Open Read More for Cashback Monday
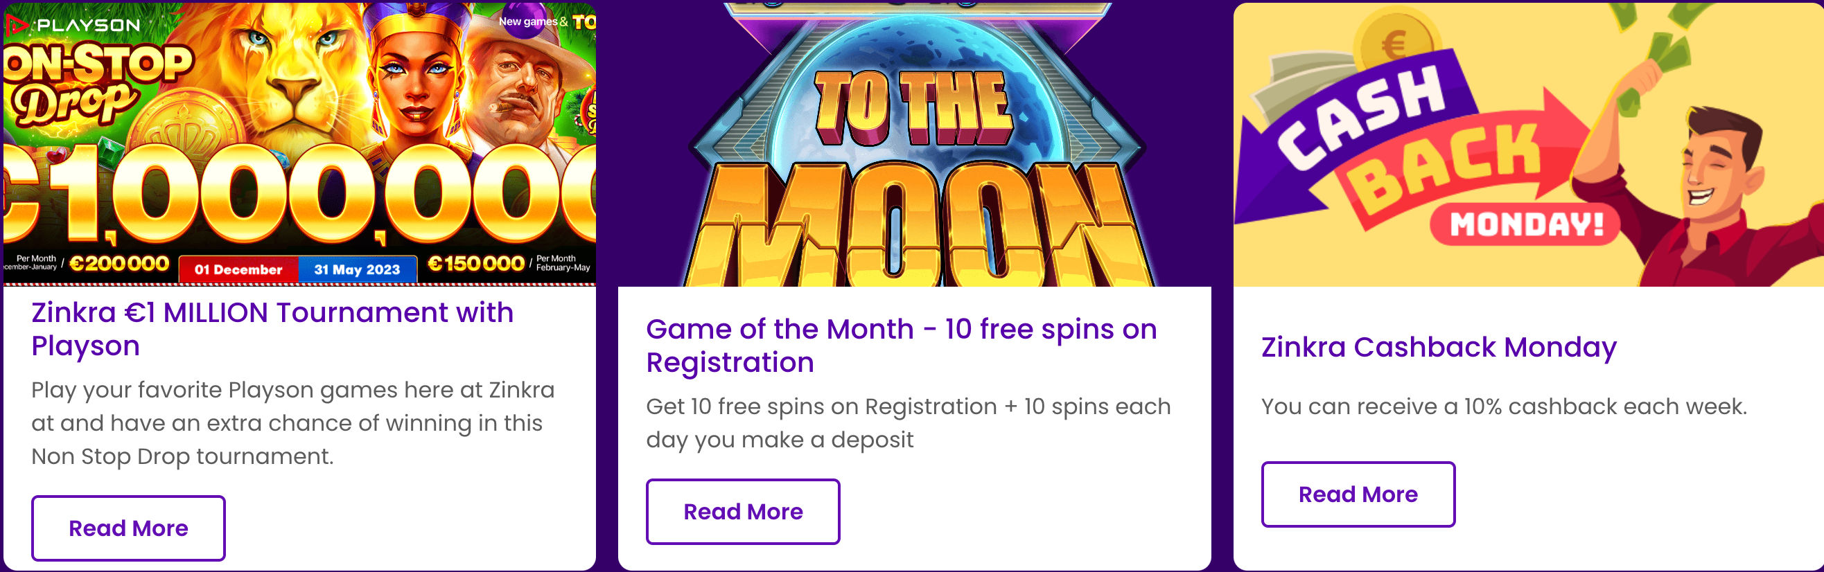Screen dimensions: 1824x572 (1358, 494)
